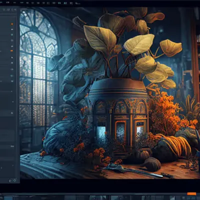Screen dimensions: 200x200
Task: Click the circular reset icon at the left panel's bottom
Action: point(14,180)
